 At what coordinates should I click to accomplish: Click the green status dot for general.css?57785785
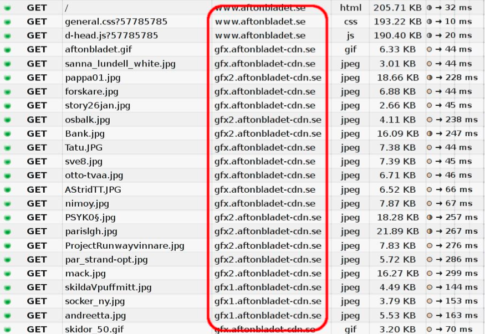pos(7,22)
